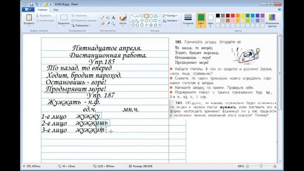Expand the shapes gallery more arrow
Screen dimensions: 304x171
(160, 25)
